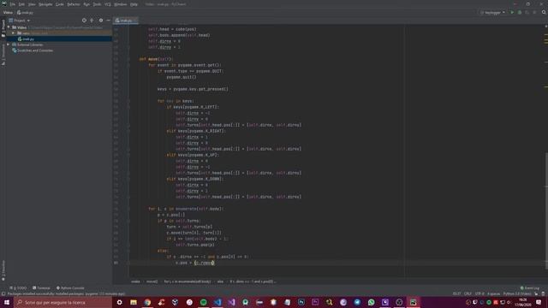Click fold marker beside 'def move' line
This screenshot has height=308, width=548.
point(128,59)
